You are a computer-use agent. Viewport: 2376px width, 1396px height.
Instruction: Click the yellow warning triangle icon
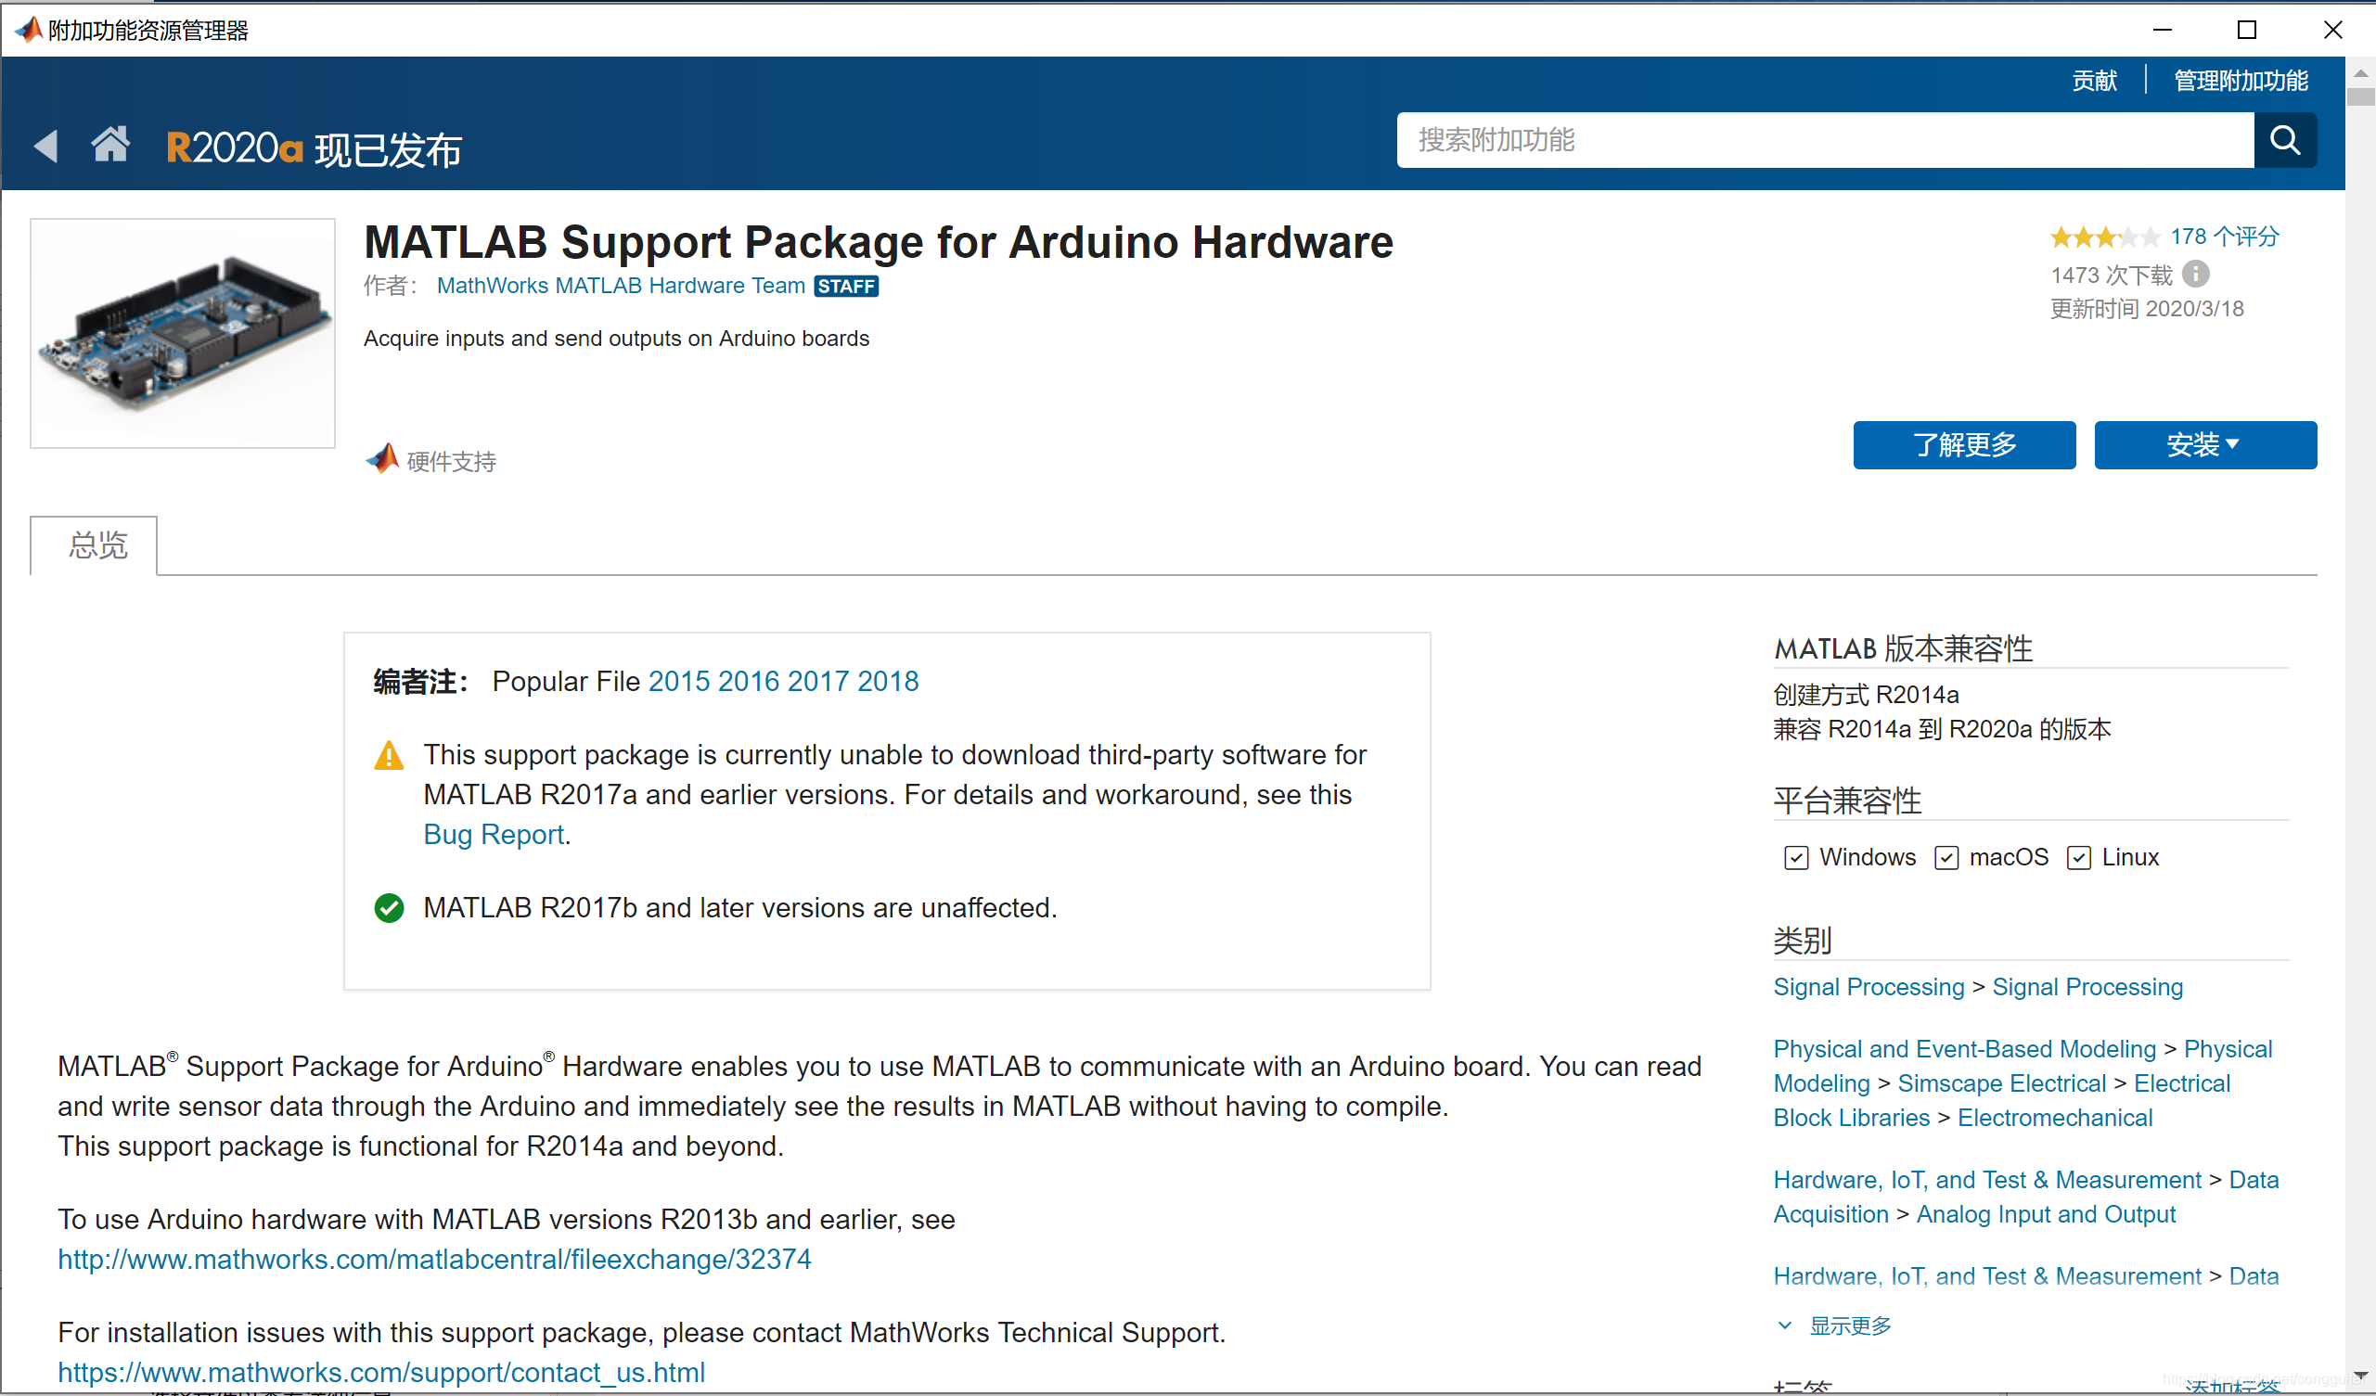click(x=389, y=756)
